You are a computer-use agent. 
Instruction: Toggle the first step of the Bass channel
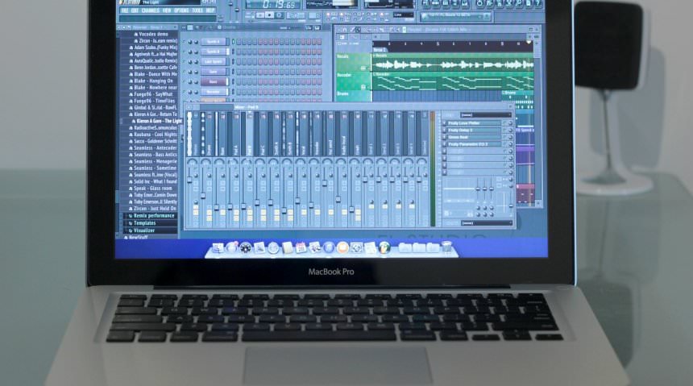[x=239, y=82]
